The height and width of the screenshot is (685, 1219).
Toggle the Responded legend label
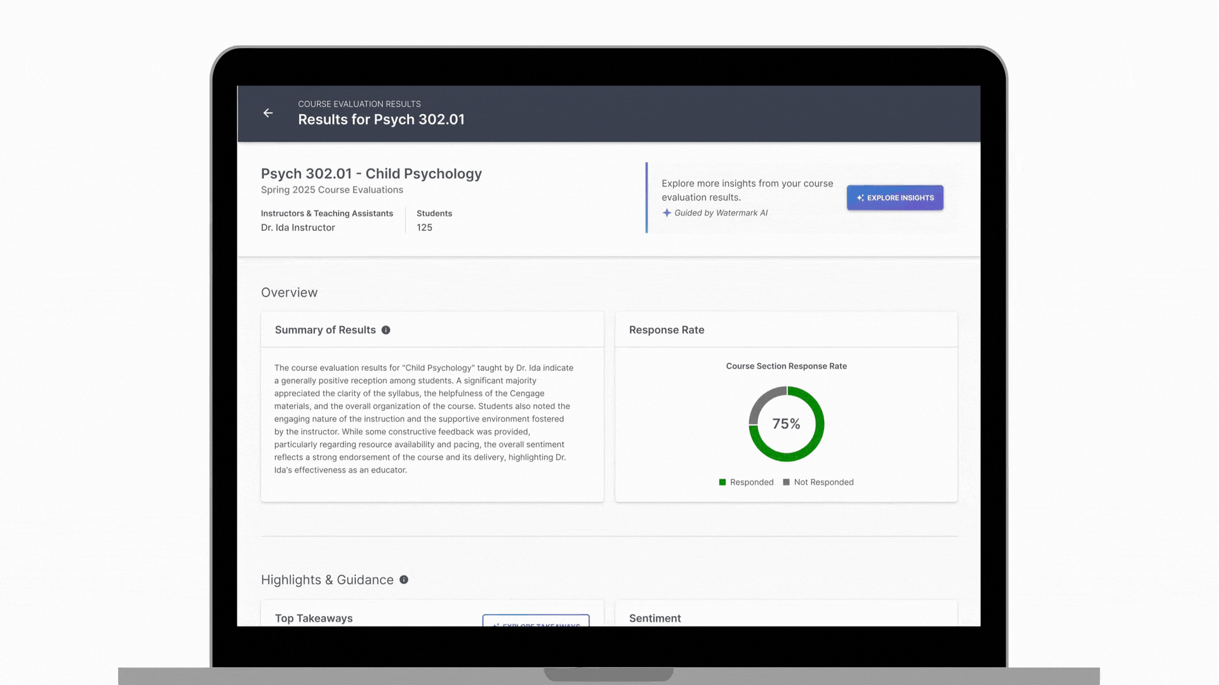point(752,482)
